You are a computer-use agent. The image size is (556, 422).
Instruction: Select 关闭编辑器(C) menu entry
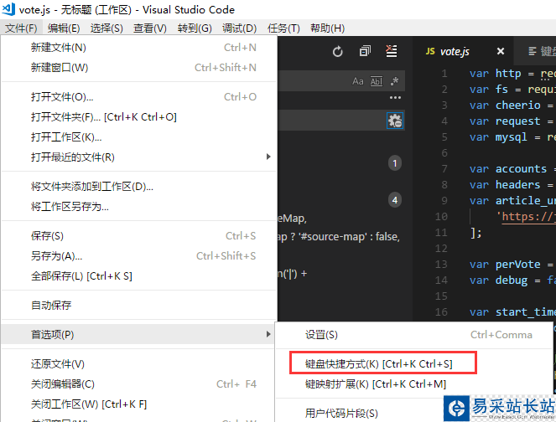pos(138,383)
